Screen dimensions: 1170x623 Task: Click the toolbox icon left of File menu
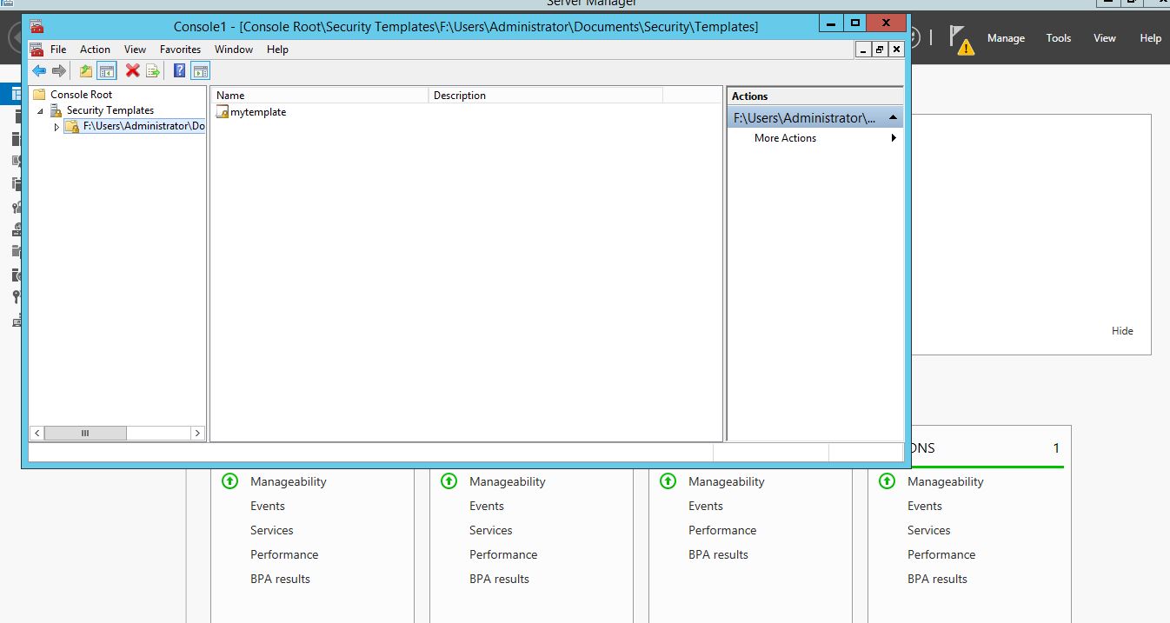pyautogui.click(x=37, y=50)
